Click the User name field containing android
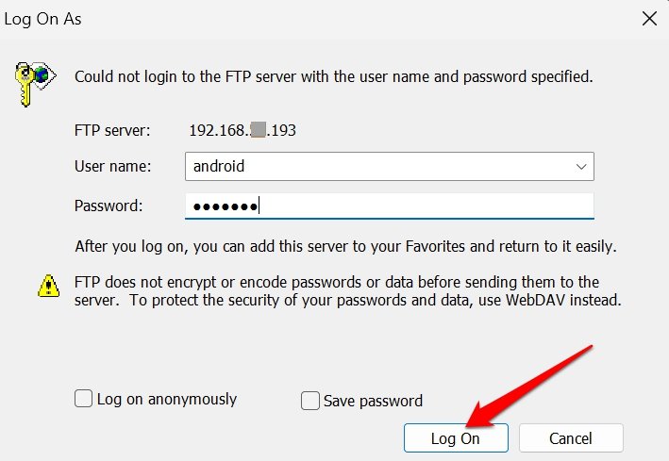Image resolution: width=669 pixels, height=461 pixels. [x=377, y=167]
